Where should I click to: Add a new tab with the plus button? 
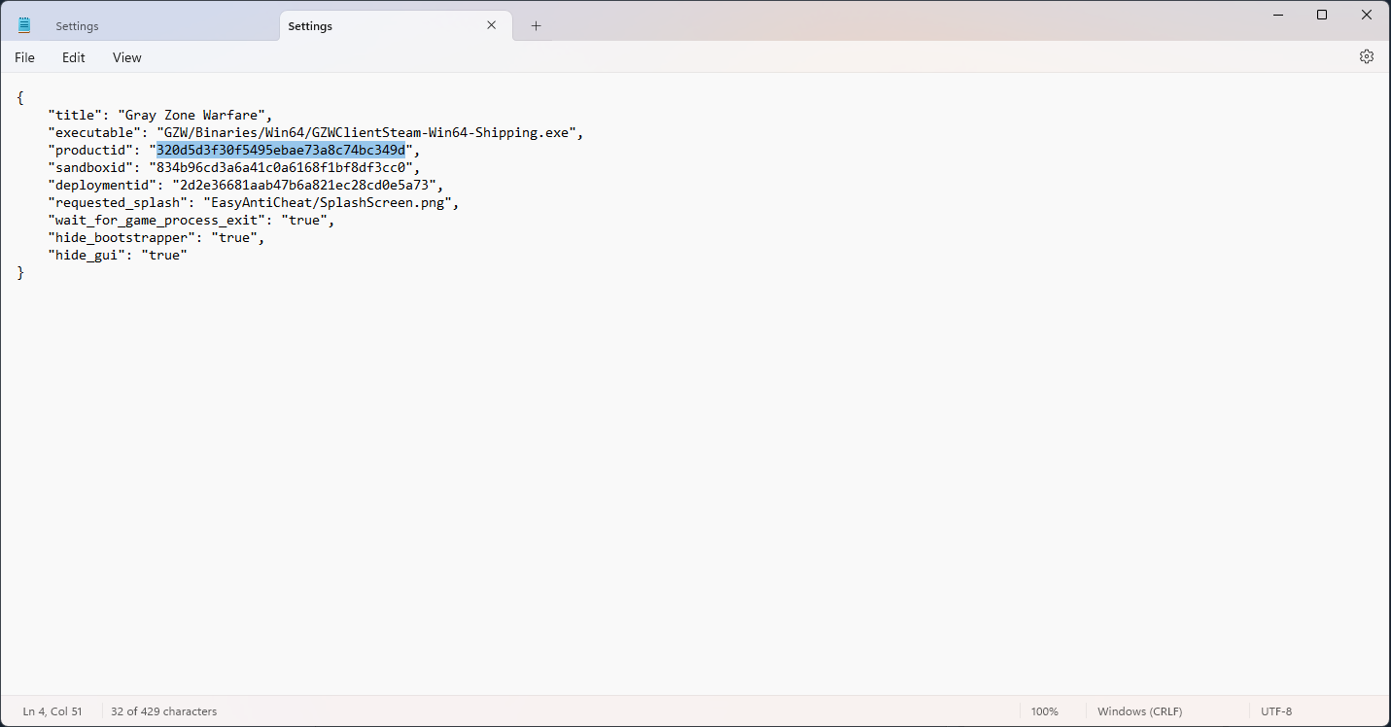point(536,26)
